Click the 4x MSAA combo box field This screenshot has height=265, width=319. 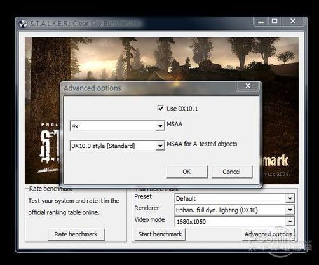(x=118, y=126)
